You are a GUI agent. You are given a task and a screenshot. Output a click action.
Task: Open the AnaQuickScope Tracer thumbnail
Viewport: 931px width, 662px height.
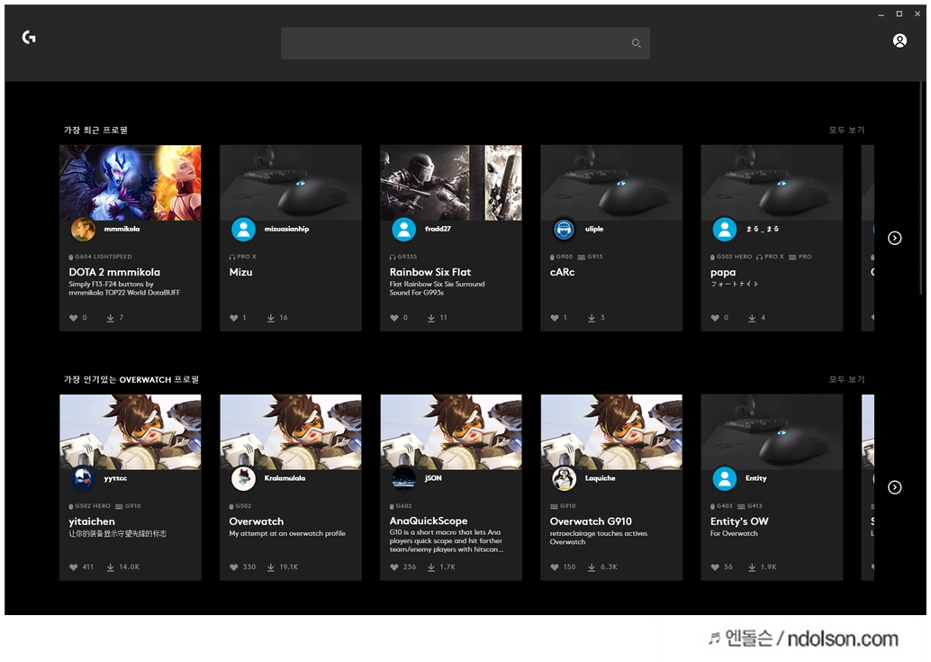(x=451, y=431)
